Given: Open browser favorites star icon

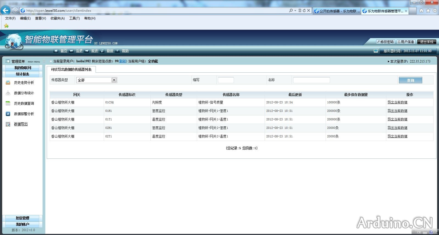Looking at the screenshot, I should coord(428,11).
